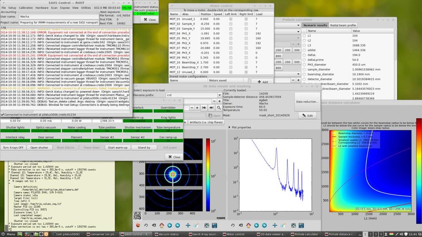This screenshot has height=237, width=422.
Task: Open the Menu launcher in the taskbar
Action: 8,234
